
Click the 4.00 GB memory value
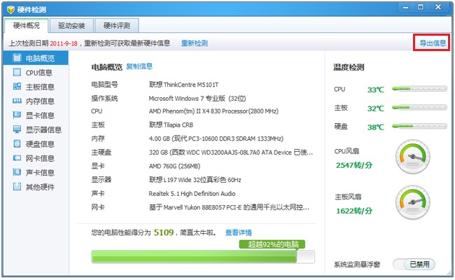pyautogui.click(x=216, y=139)
